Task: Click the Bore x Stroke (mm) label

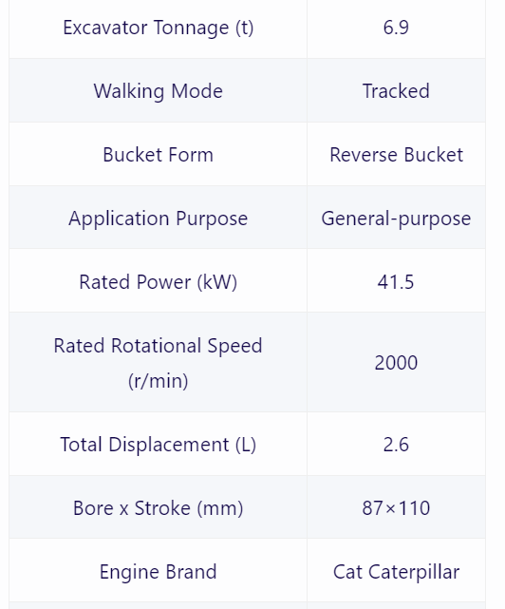Action: tap(158, 508)
